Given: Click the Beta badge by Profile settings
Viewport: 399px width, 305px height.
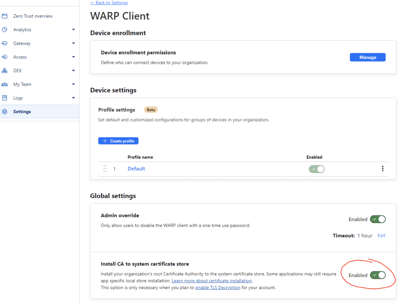Looking at the screenshot, I should (151, 109).
